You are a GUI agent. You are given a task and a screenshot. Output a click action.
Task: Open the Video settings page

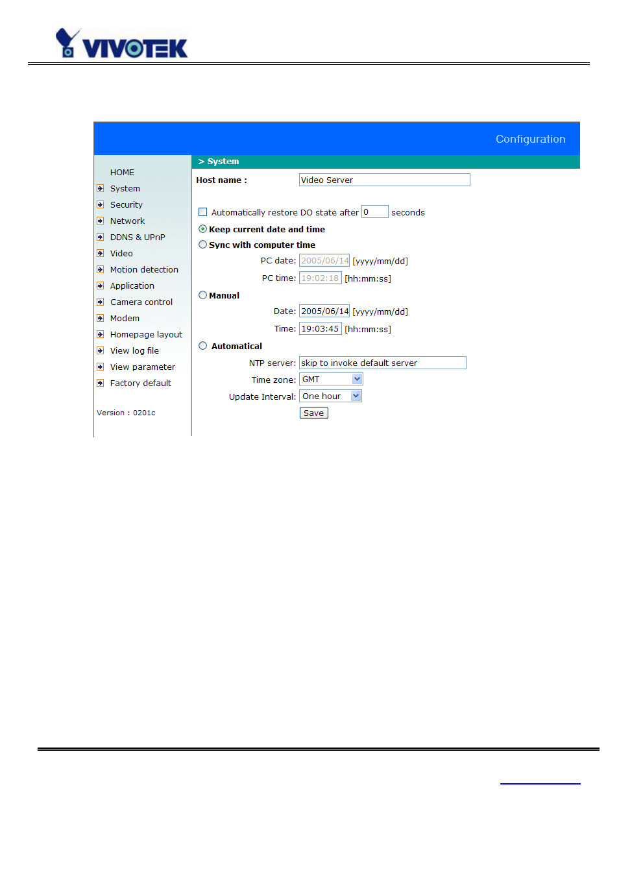121,254
